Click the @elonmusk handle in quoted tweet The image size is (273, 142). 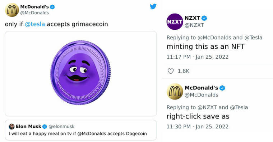point(61,127)
